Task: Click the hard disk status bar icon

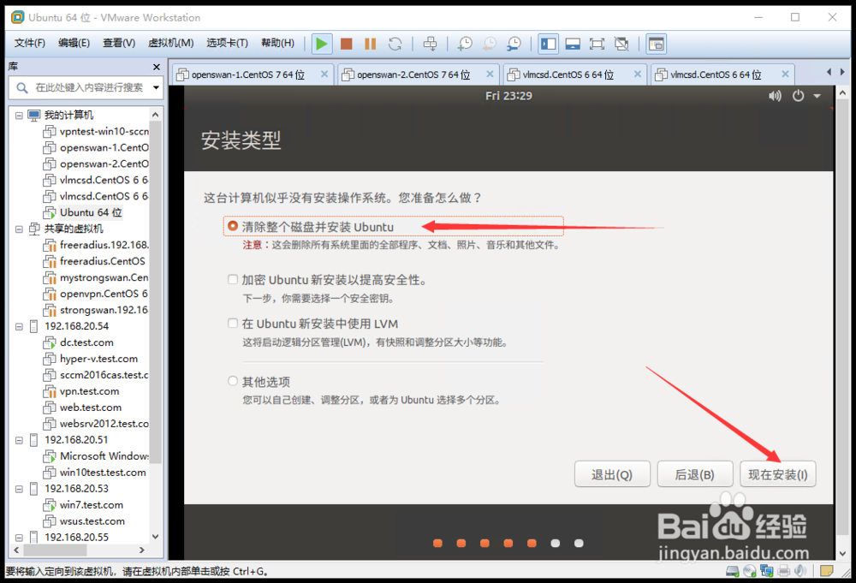Action: [x=732, y=571]
